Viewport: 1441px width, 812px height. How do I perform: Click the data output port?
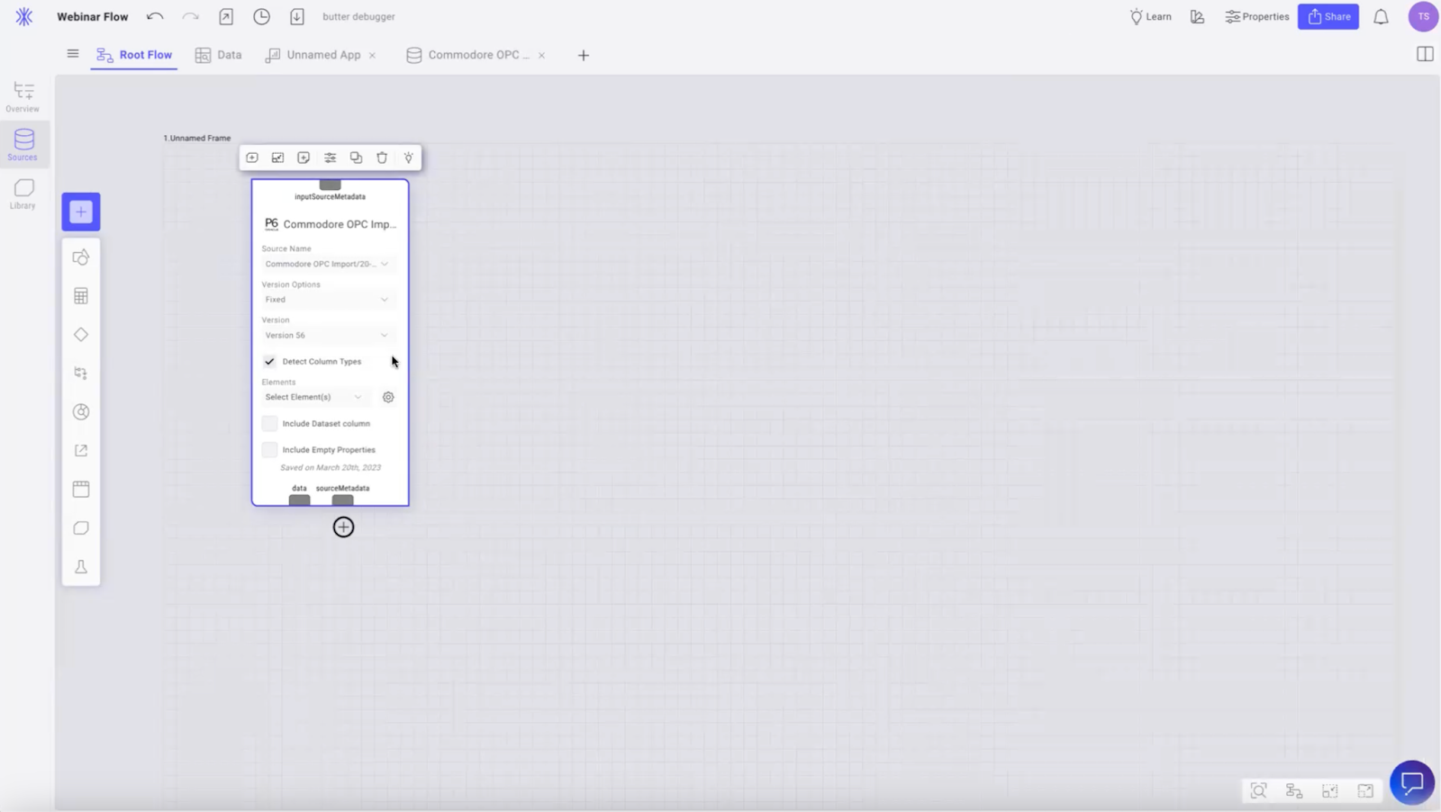[x=299, y=500]
